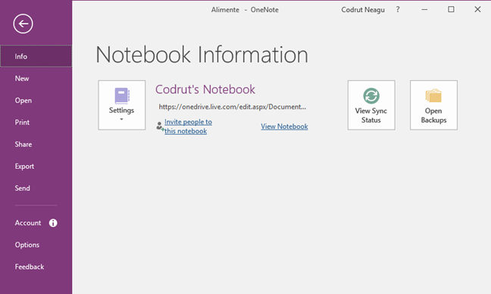Close the OneNote window
The width and height of the screenshot is (491, 294).
coord(477,9)
